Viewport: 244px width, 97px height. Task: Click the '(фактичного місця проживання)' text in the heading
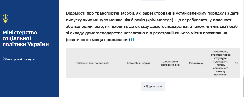98,40
